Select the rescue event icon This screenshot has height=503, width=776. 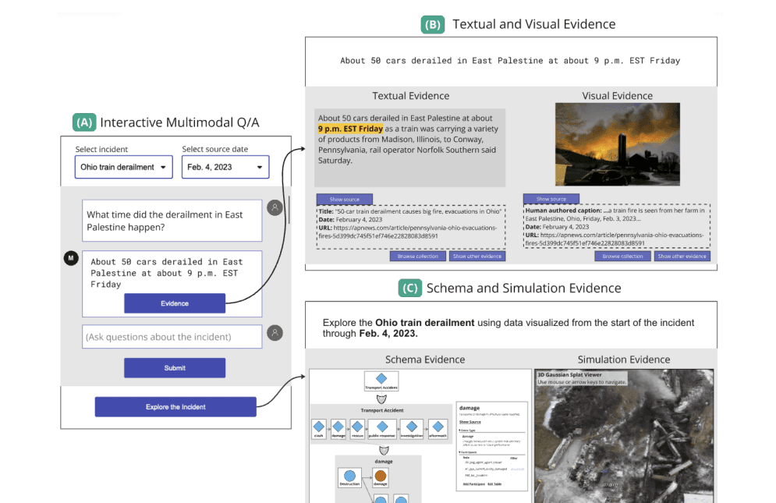(357, 426)
